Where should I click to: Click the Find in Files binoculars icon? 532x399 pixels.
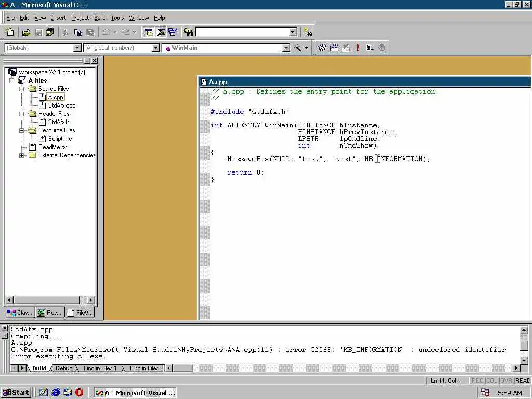click(x=189, y=32)
